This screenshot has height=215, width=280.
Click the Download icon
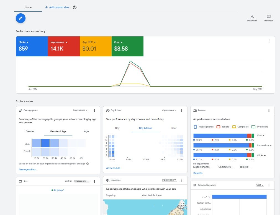point(252,17)
